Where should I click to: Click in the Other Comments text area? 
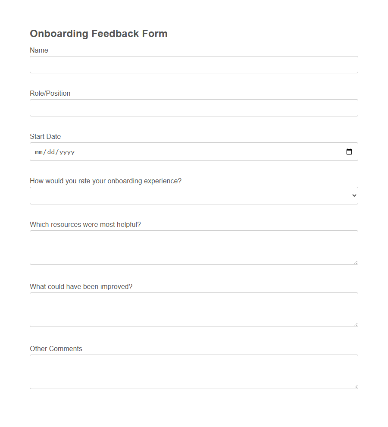(x=194, y=371)
